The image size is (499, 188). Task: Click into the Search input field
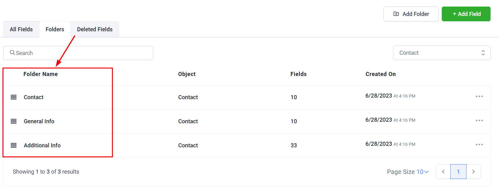pyautogui.click(x=81, y=53)
